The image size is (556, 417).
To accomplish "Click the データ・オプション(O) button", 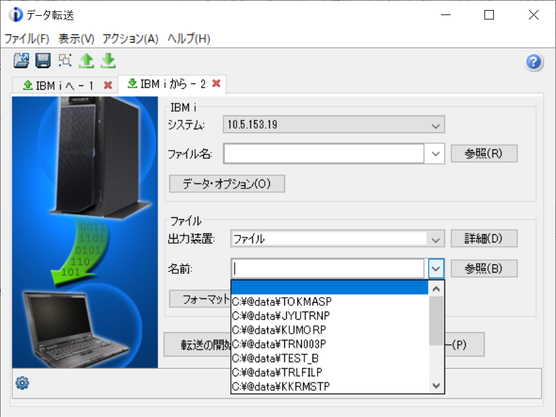I will tap(227, 184).
